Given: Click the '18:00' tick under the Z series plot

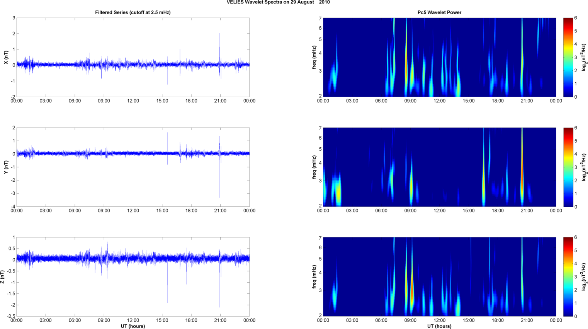Looking at the screenshot, I should coord(191,320).
